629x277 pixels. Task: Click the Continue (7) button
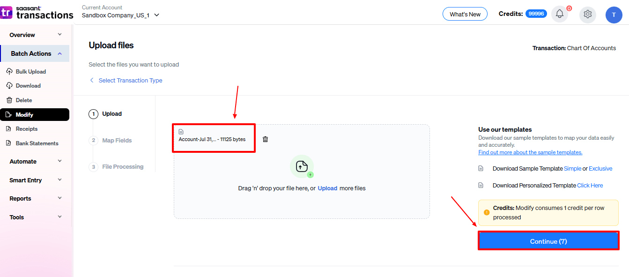click(548, 241)
